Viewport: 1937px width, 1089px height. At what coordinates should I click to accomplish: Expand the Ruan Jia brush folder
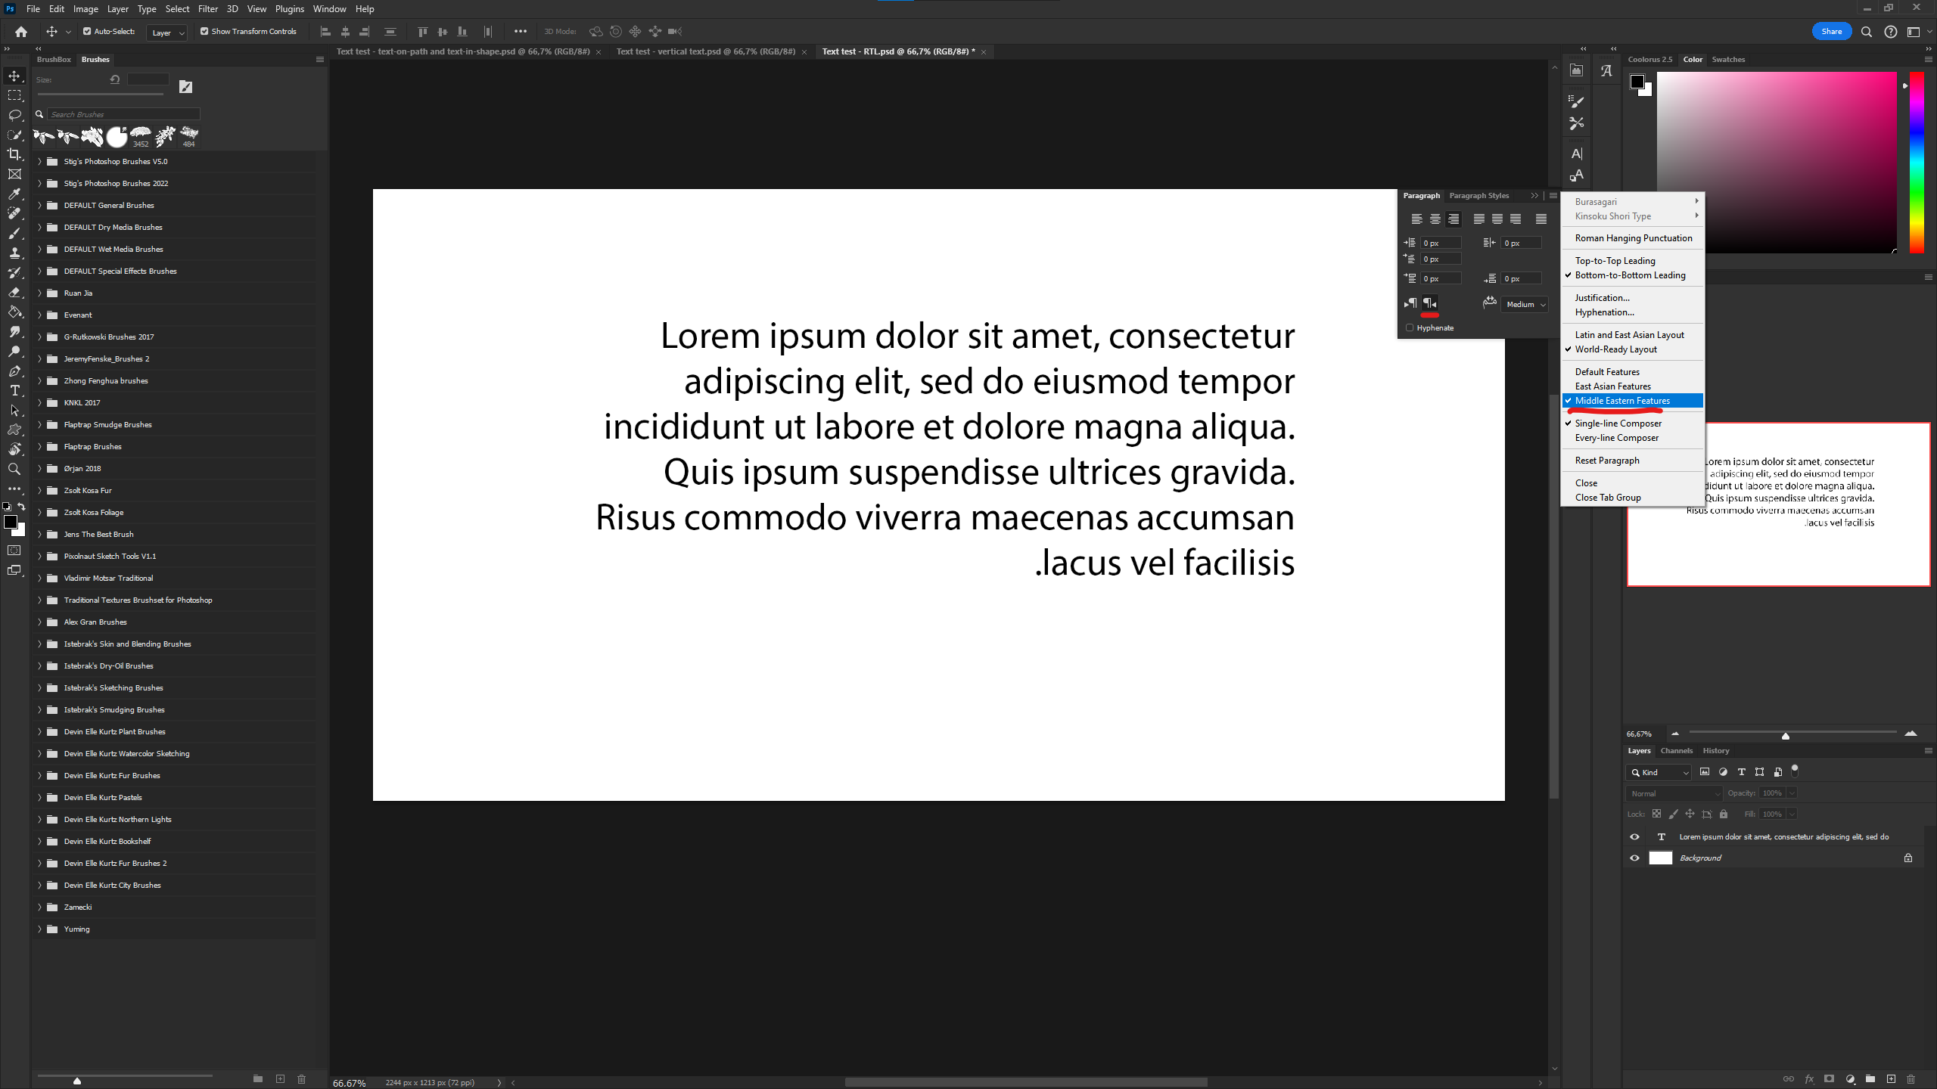(39, 293)
